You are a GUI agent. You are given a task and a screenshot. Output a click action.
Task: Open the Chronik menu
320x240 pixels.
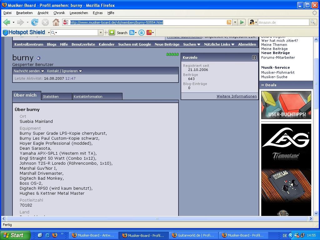click(59, 13)
